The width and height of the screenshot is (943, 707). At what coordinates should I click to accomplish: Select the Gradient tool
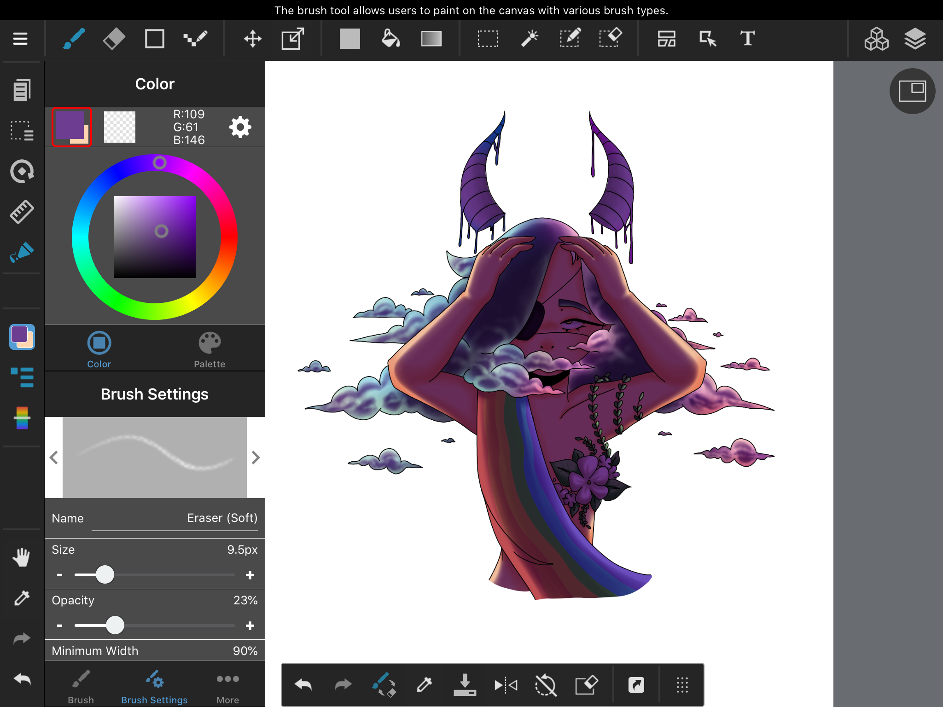coord(431,39)
